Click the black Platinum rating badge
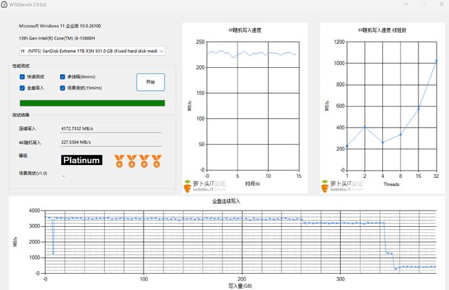449x290 pixels. click(82, 160)
